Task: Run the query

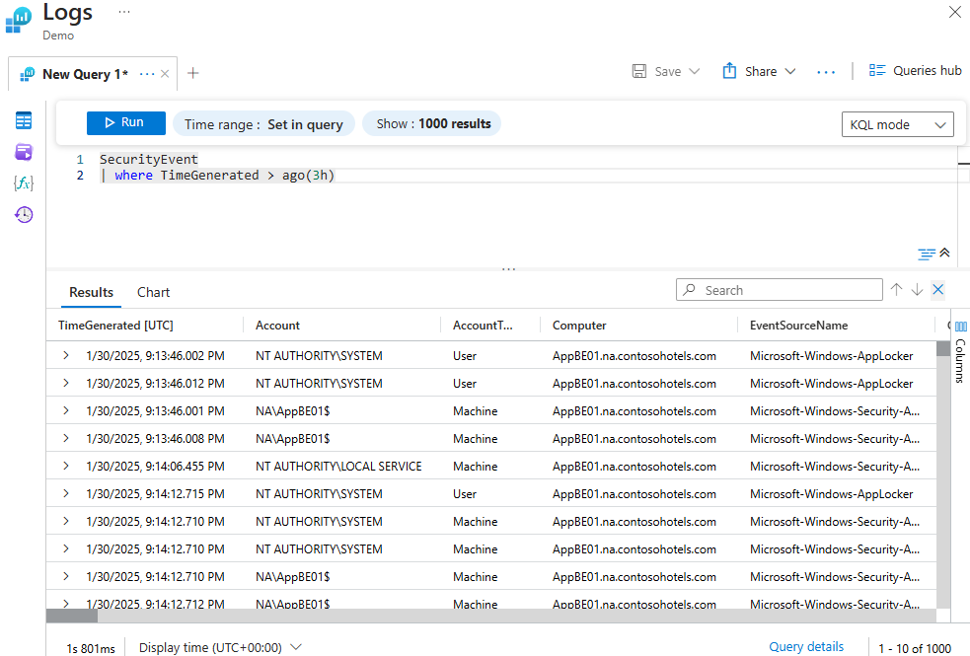Action: click(x=126, y=122)
